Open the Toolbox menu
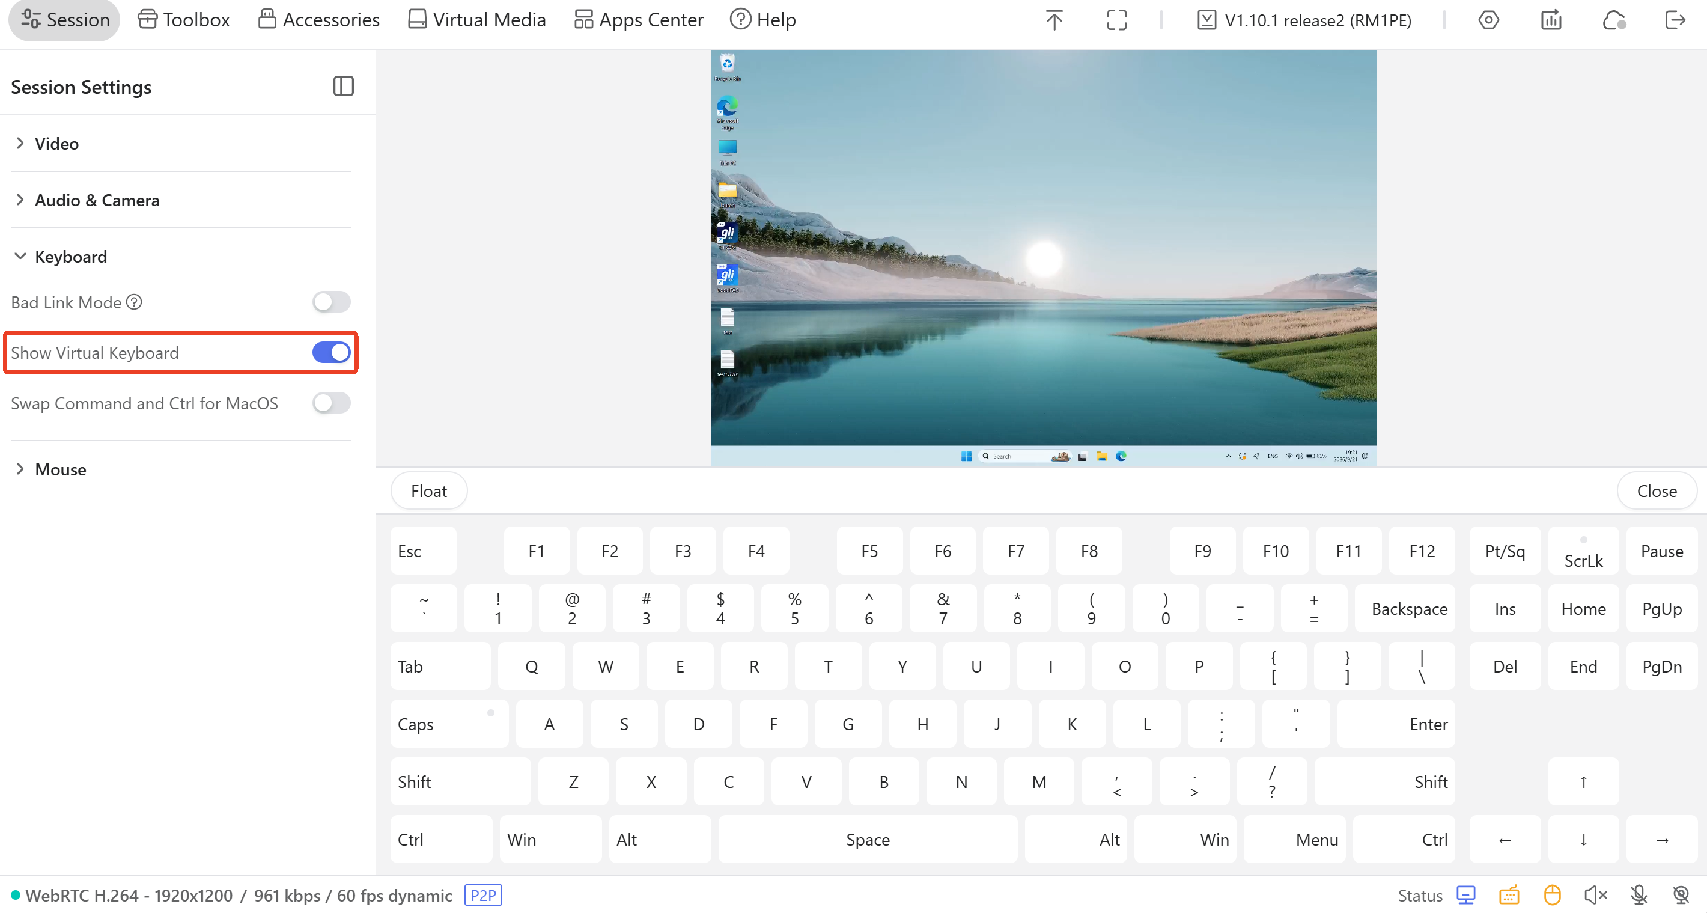 (183, 20)
